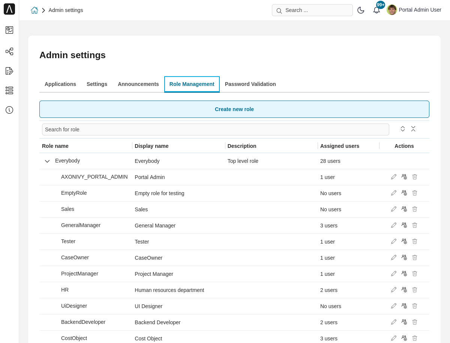
Task: Delete the HR role
Action: [x=415, y=290]
